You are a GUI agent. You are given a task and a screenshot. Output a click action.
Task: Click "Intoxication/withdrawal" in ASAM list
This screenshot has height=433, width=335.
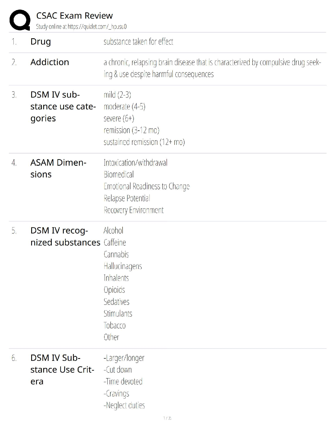135,163
